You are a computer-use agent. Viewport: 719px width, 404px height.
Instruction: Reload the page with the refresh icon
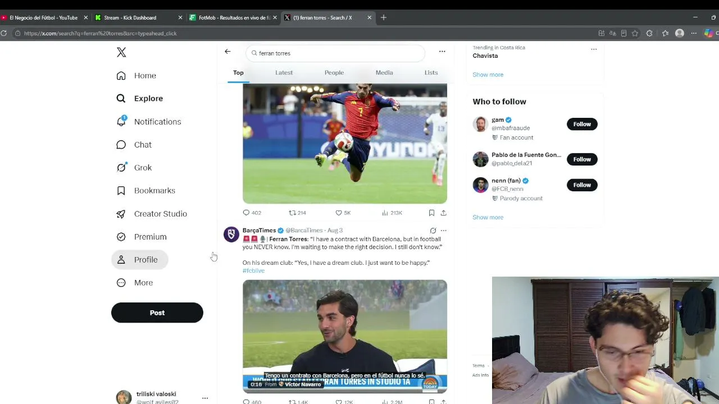point(3,33)
